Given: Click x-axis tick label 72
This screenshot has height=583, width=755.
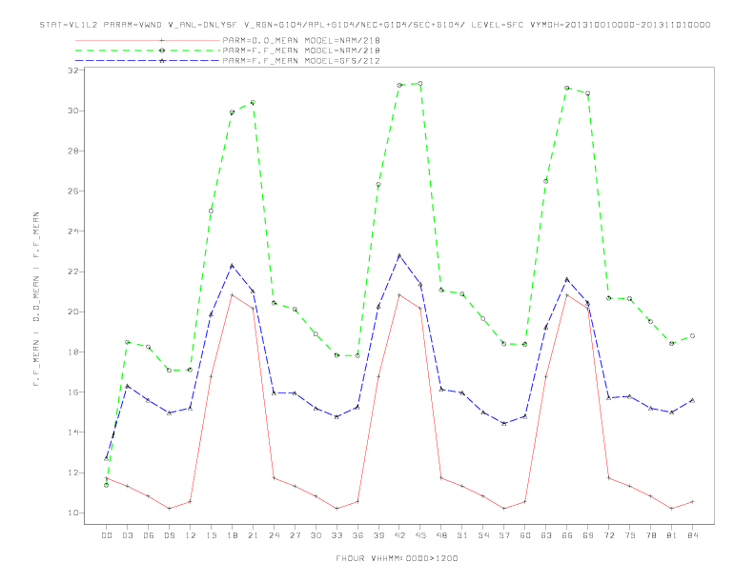Looking at the screenshot, I should point(608,535).
